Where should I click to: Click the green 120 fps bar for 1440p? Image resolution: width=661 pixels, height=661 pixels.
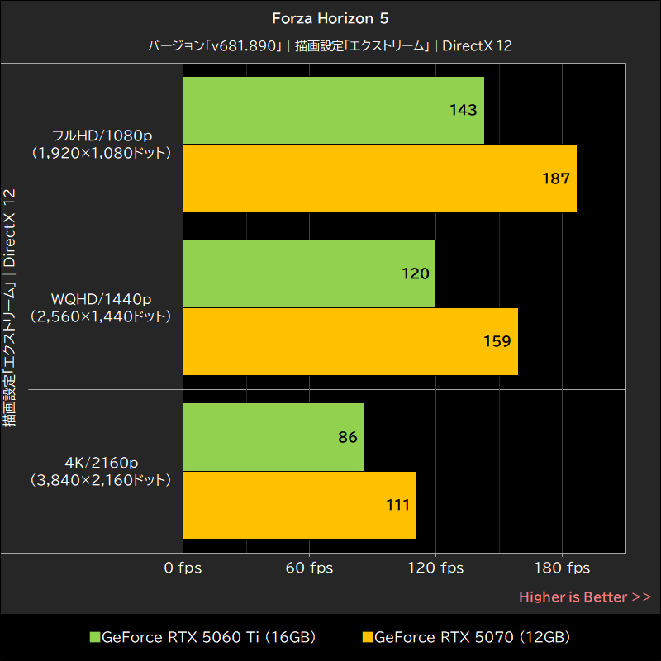(309, 273)
